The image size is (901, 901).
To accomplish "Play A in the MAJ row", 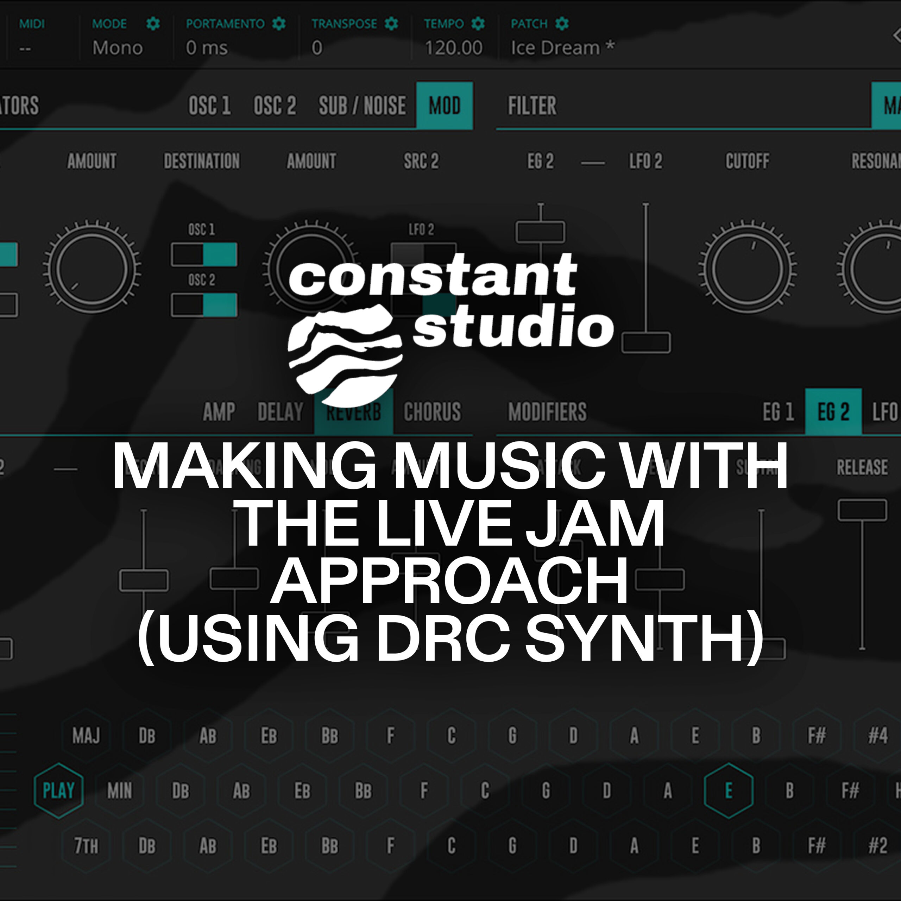I will pos(634,736).
